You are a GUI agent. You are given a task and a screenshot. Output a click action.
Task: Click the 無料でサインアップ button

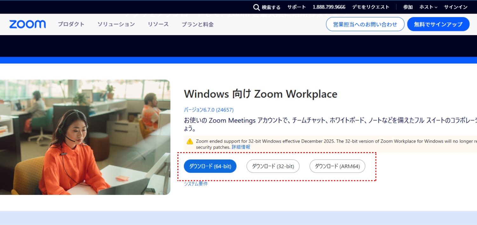click(438, 24)
